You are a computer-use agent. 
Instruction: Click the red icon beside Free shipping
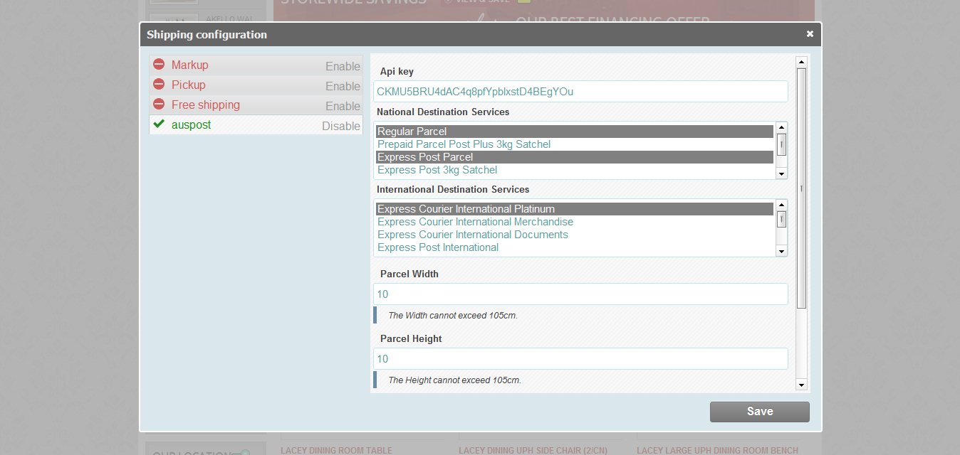(159, 105)
